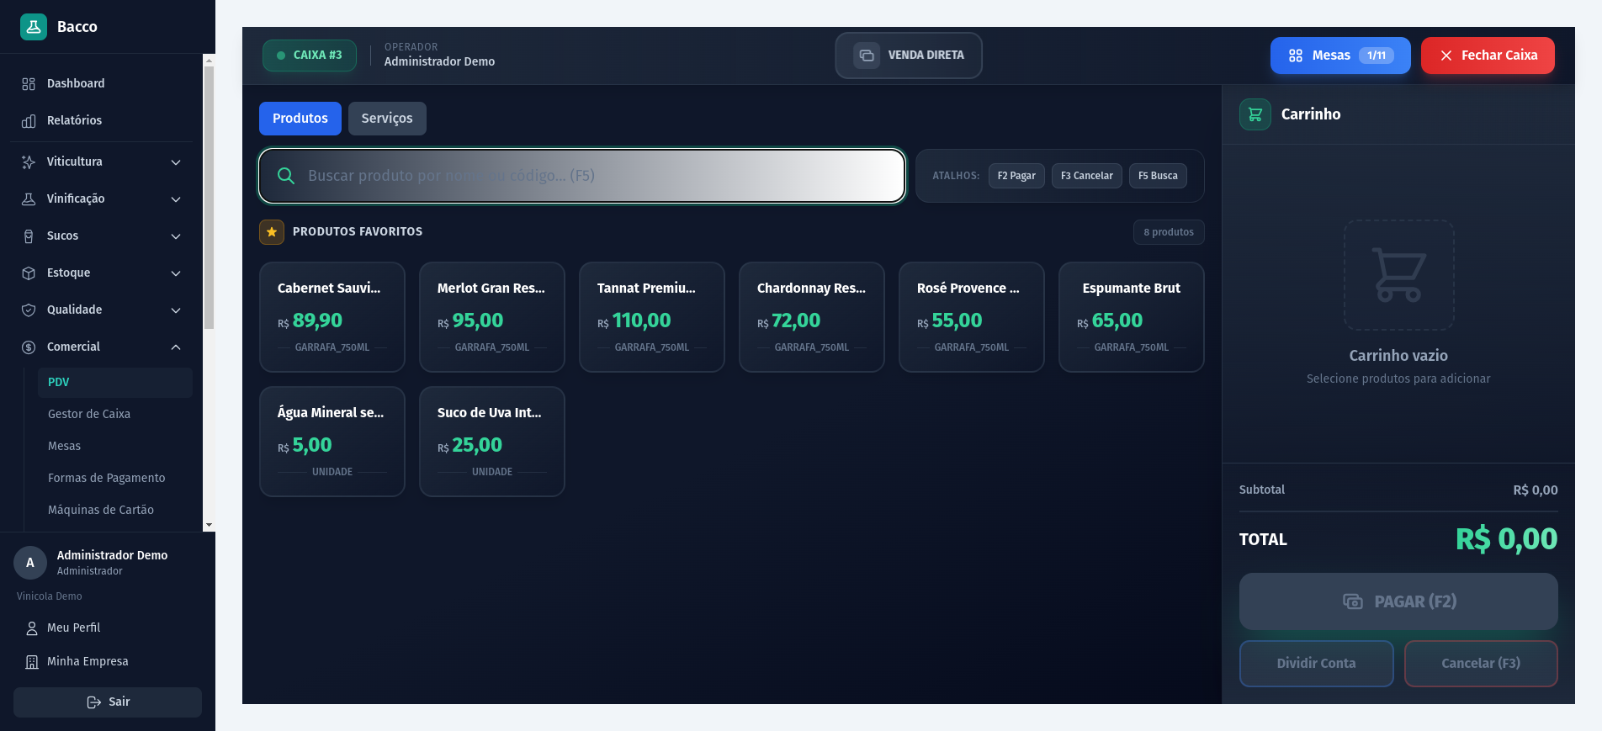
Task: Expand the Vinificação menu chevron
Action: click(x=176, y=199)
